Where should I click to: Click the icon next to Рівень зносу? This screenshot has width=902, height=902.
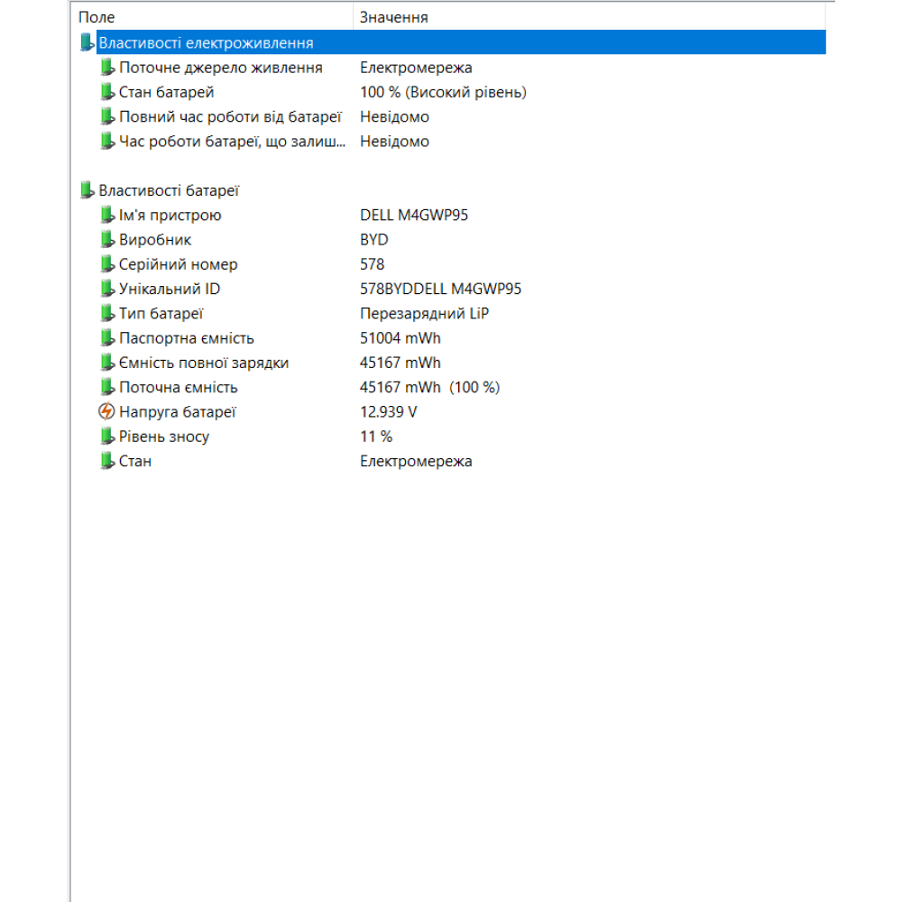(x=106, y=436)
